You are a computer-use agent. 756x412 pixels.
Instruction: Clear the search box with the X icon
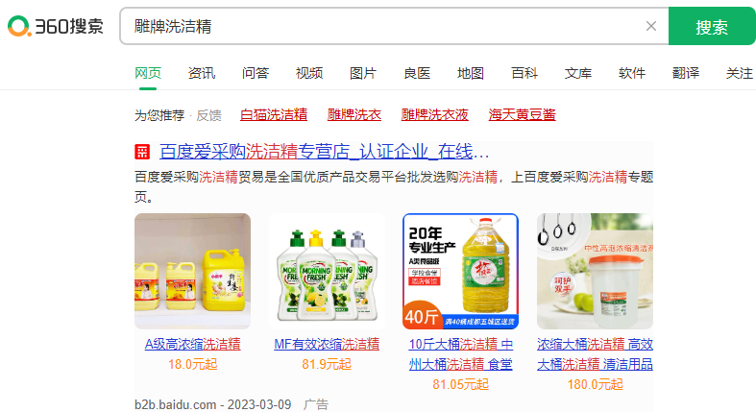click(x=651, y=26)
